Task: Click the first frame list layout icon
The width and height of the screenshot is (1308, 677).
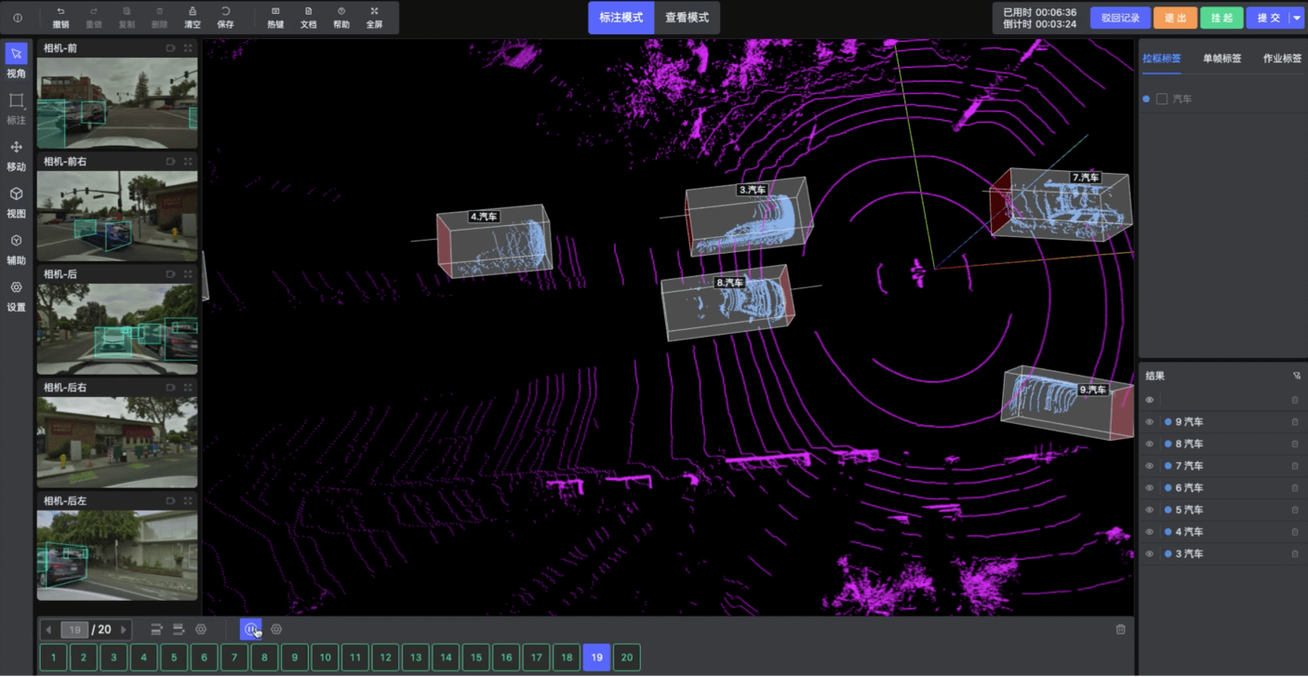Action: 157,630
